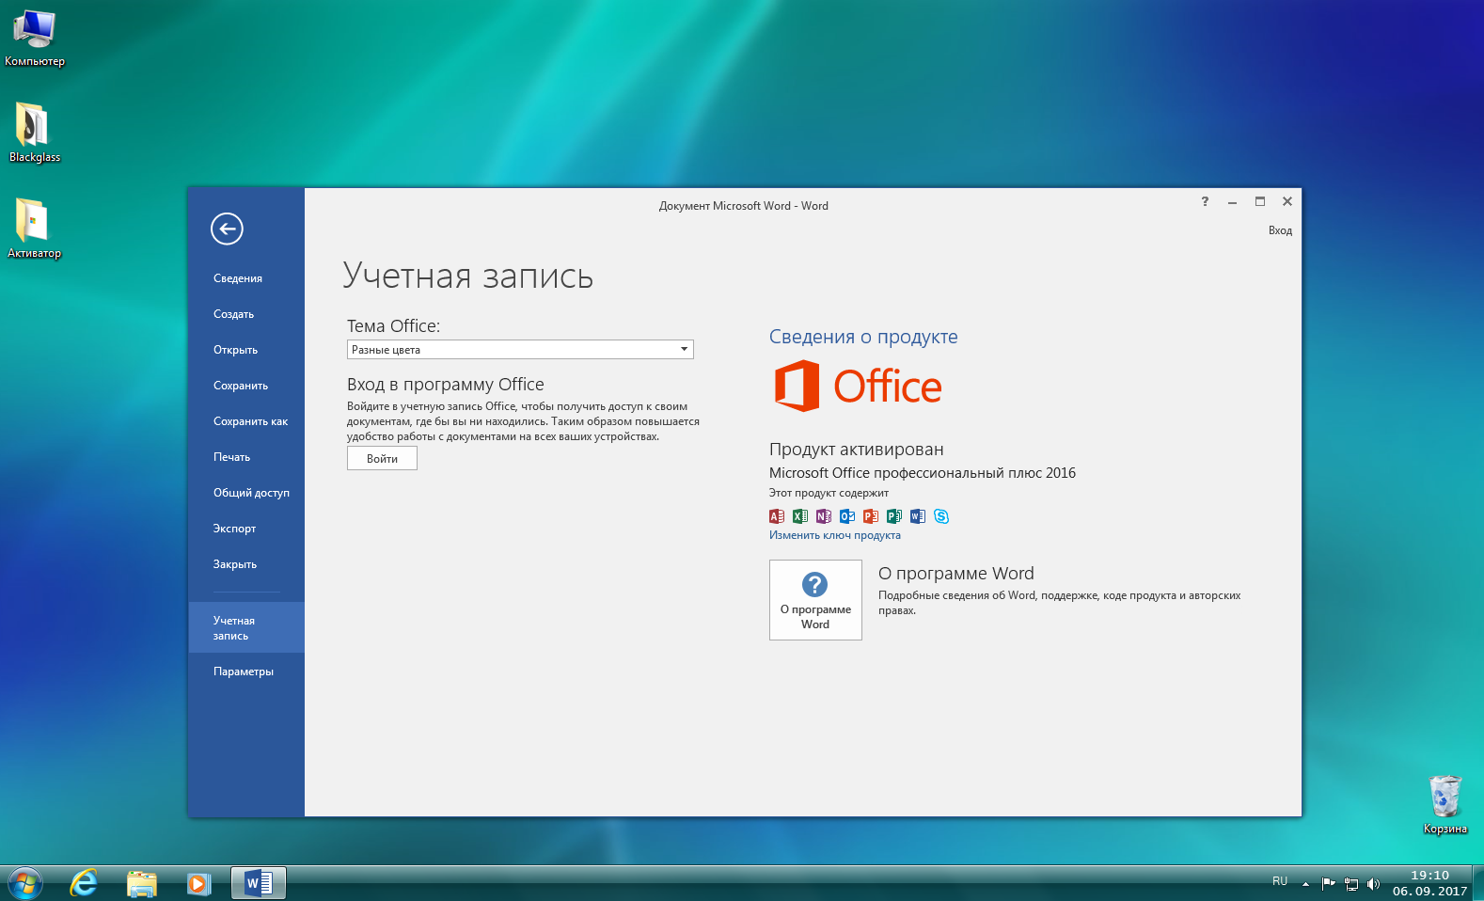Select the Blackglass folder on desktop
1484x901 pixels.
pyautogui.click(x=35, y=133)
